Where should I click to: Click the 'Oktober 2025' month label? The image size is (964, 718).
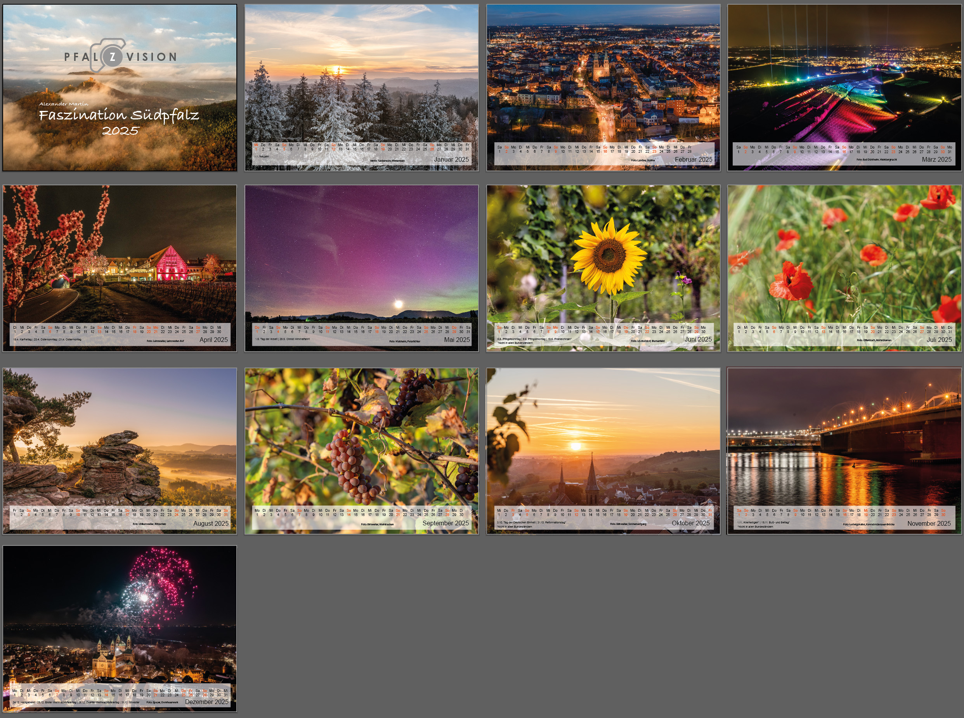pyautogui.click(x=690, y=523)
